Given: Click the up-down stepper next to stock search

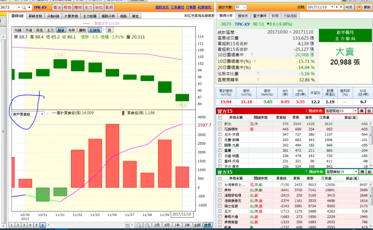Looking at the screenshot, I should pyautogui.click(x=29, y=7).
